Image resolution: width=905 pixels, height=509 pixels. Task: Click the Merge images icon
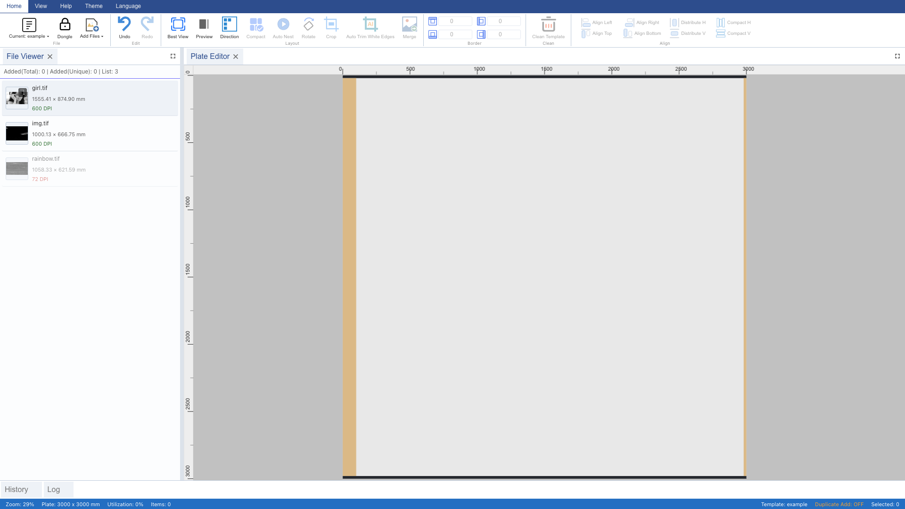409,24
